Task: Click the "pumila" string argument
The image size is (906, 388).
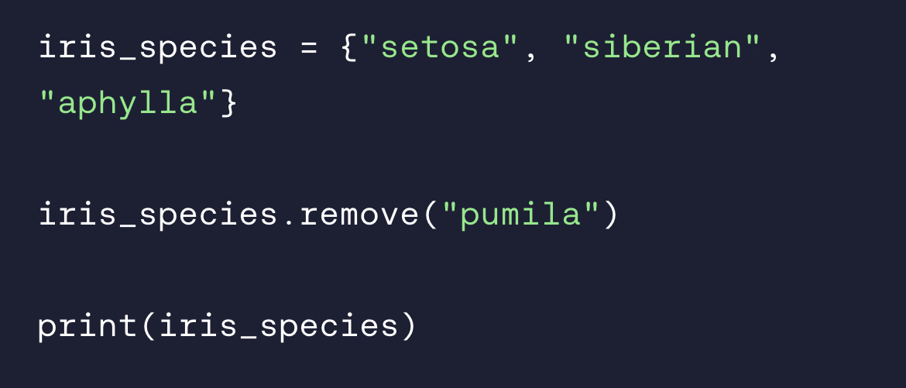Action: click(x=521, y=215)
